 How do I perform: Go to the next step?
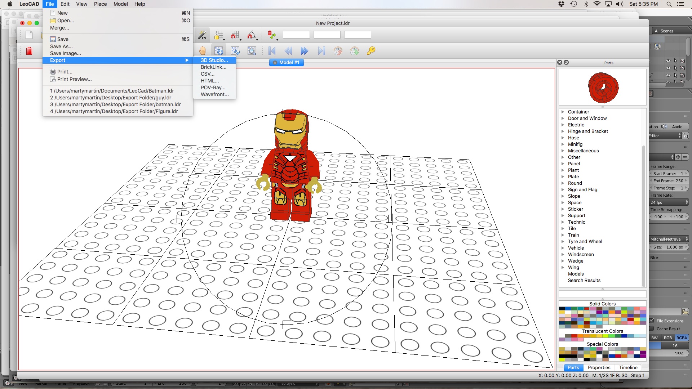point(305,51)
